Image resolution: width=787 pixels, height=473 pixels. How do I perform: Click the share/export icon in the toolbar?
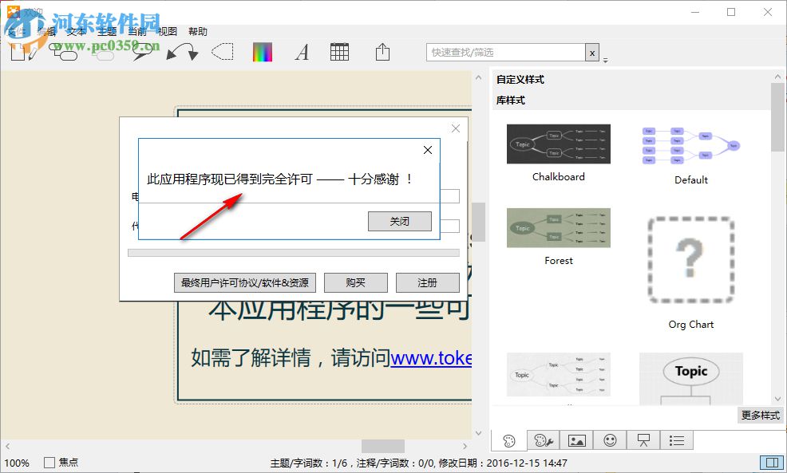tap(382, 51)
